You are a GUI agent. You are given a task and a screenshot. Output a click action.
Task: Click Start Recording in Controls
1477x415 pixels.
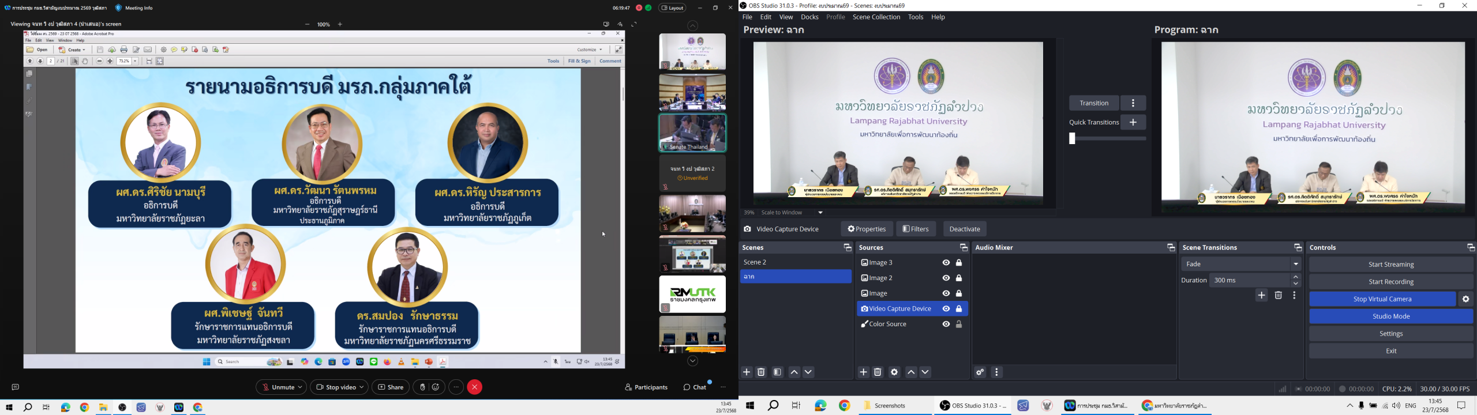[x=1390, y=282]
